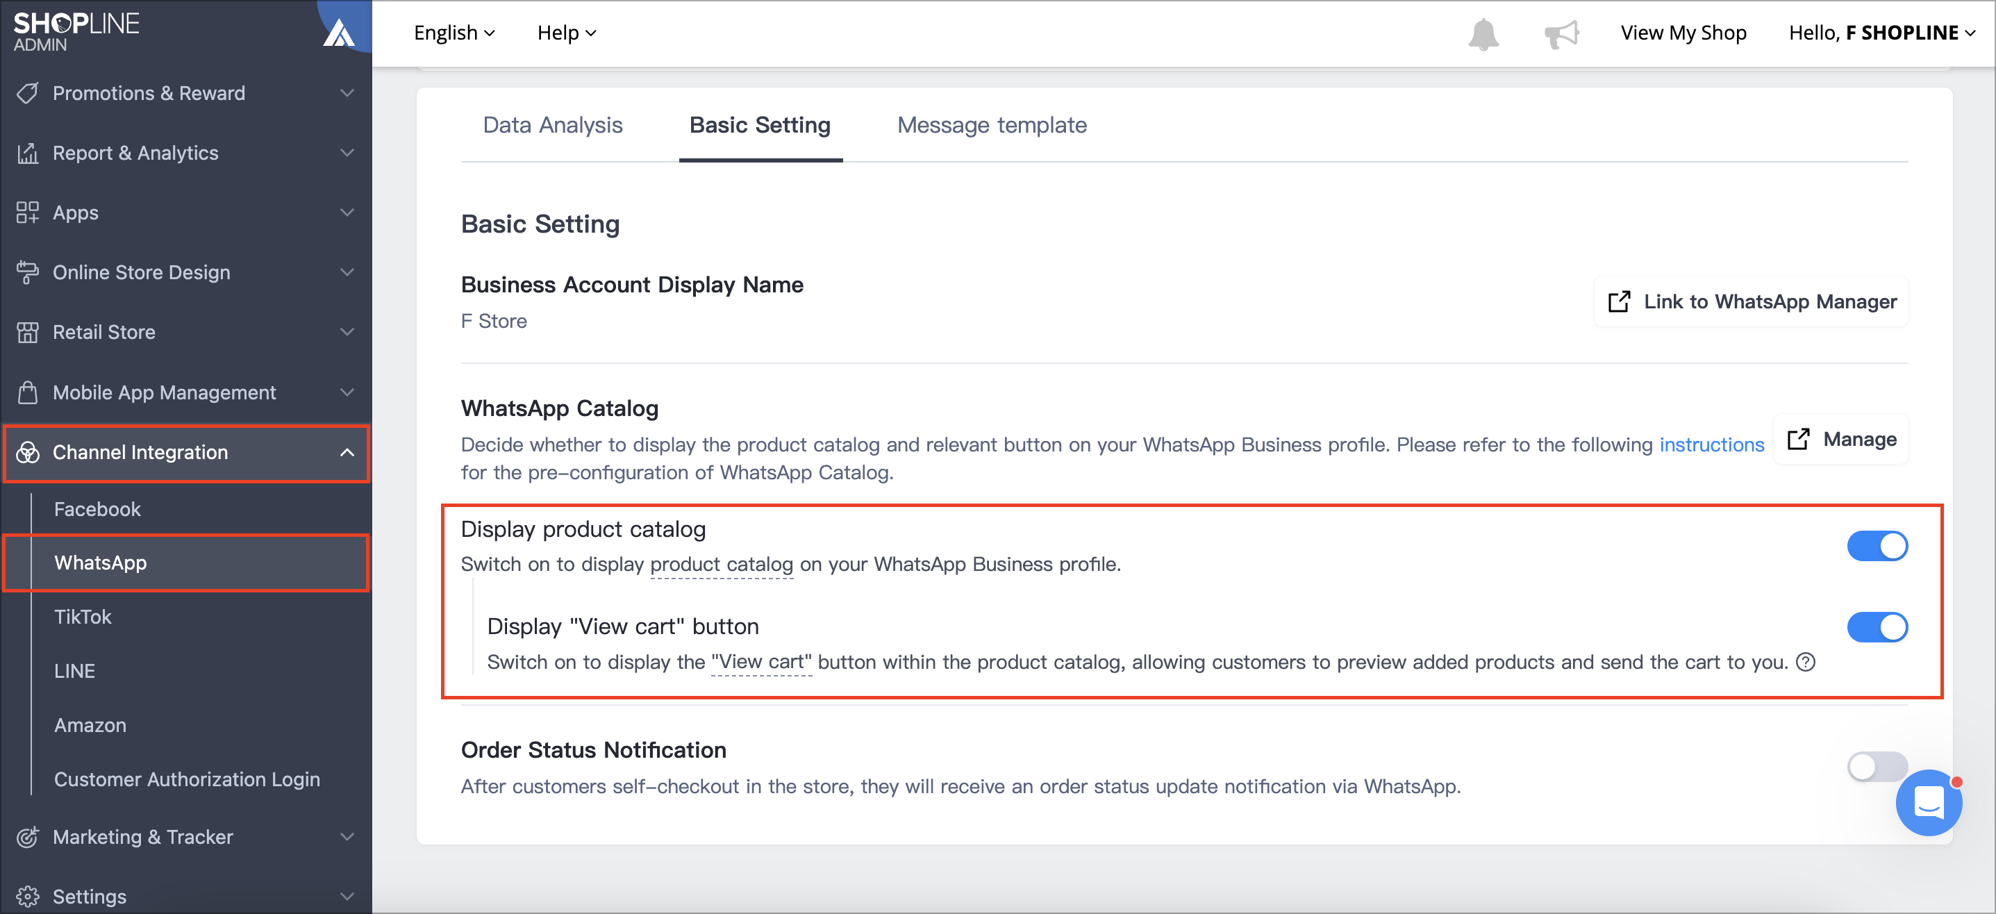Collapse the Channel Integration menu

[186, 452]
